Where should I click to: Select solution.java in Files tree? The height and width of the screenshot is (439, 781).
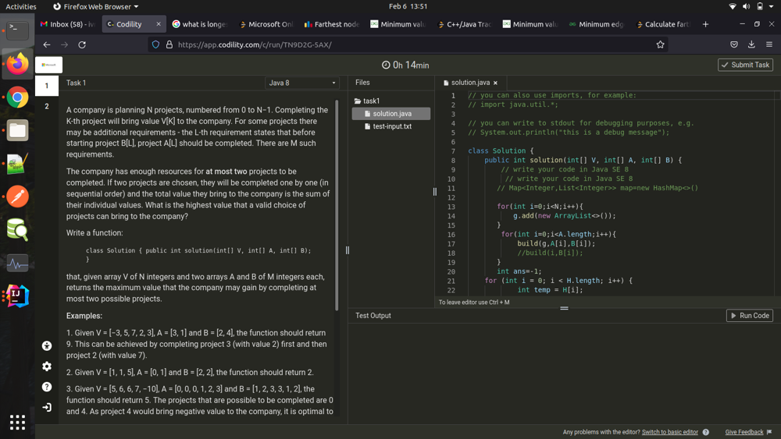coord(391,114)
